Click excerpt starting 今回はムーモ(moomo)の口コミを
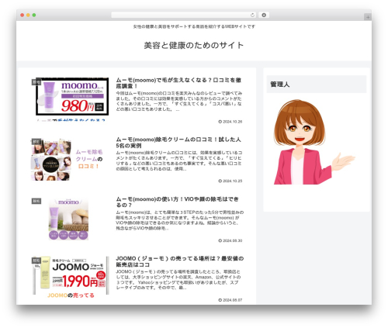The height and width of the screenshot is (328, 388). point(179,101)
